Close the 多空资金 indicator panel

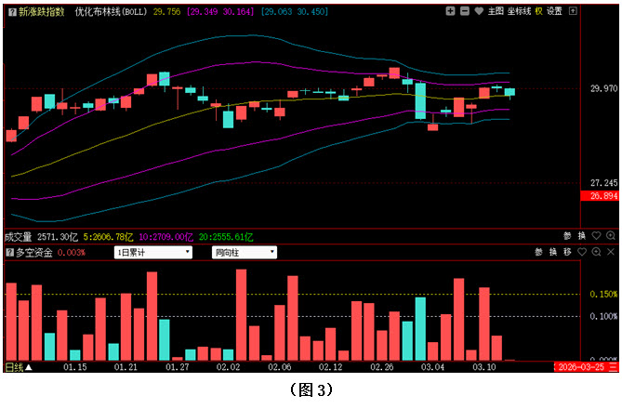[x=611, y=252]
